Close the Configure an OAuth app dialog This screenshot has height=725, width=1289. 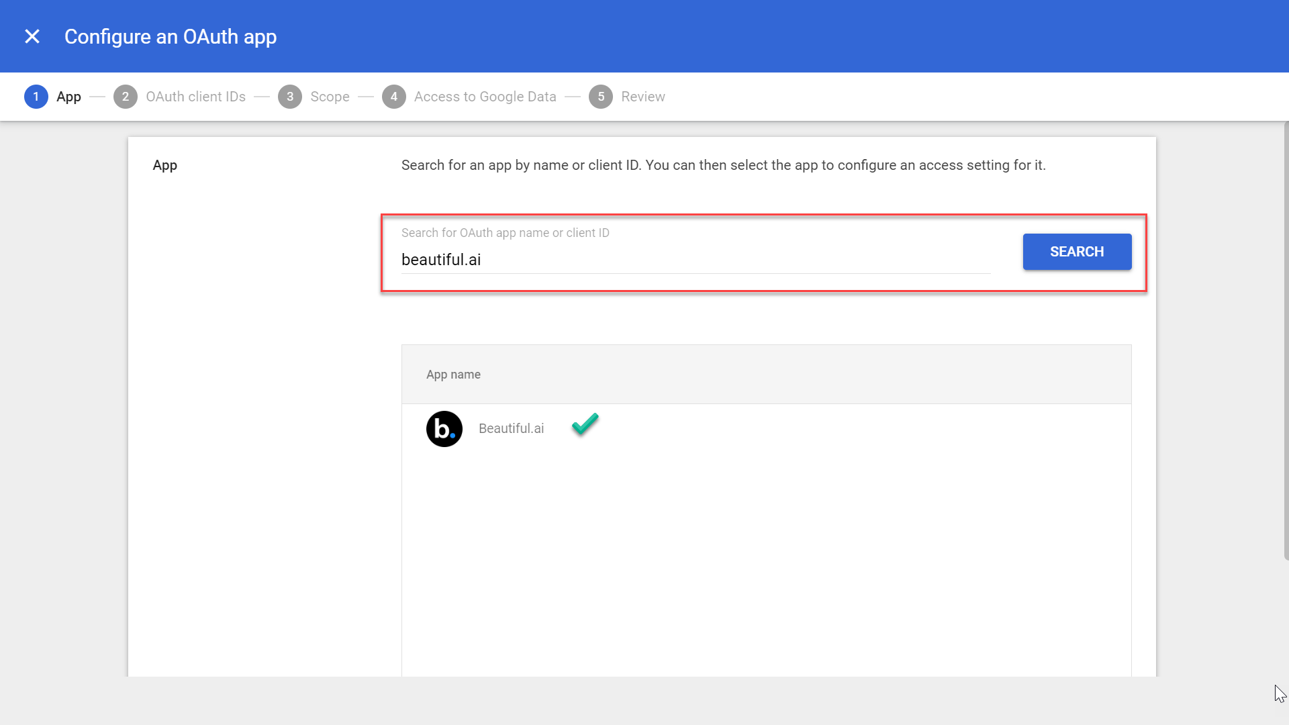point(32,36)
